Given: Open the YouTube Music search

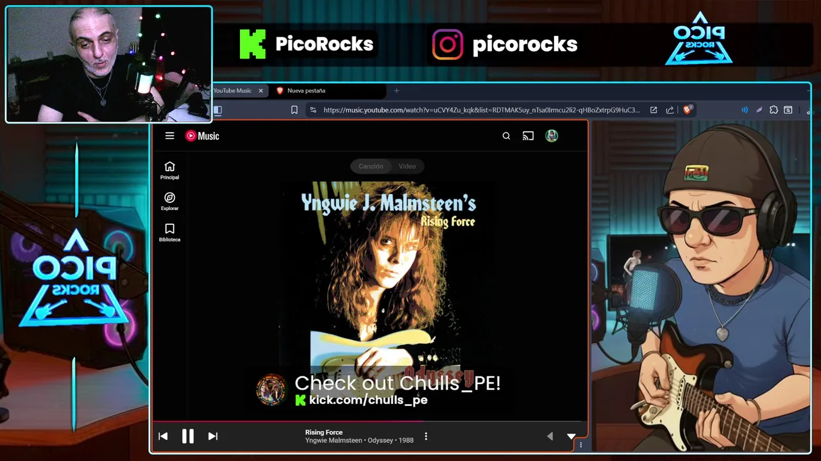Looking at the screenshot, I should pos(506,136).
